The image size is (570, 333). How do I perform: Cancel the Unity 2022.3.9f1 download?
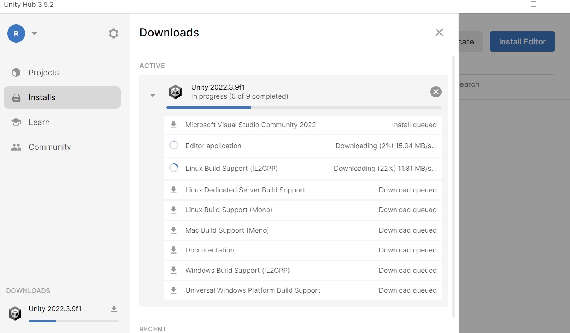click(436, 92)
